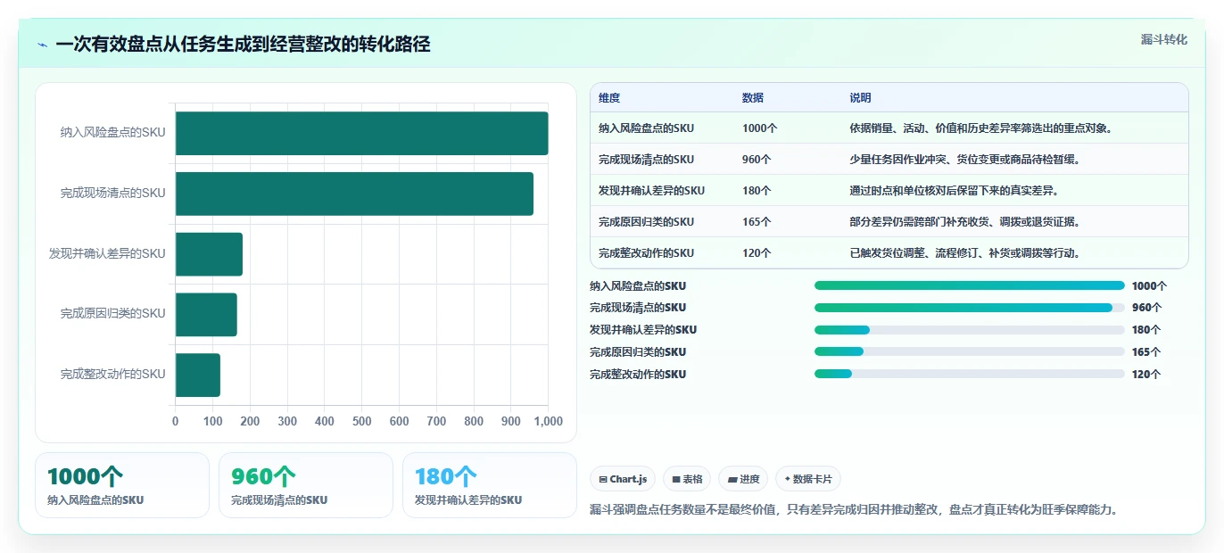1224x553 pixels.
Task: Click the Chart.js tag chip
Action: point(623,479)
